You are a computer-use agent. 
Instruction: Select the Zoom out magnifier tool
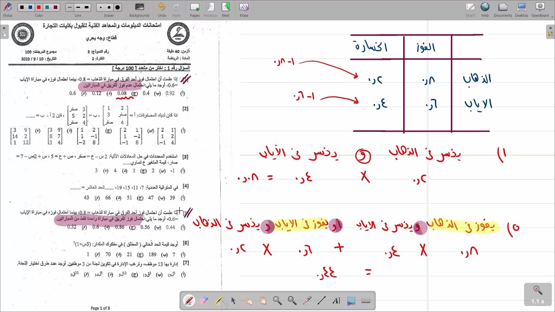[292, 301]
